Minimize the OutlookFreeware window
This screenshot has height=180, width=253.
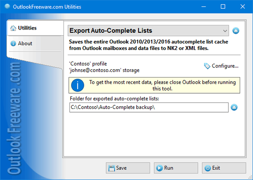click(204, 6)
